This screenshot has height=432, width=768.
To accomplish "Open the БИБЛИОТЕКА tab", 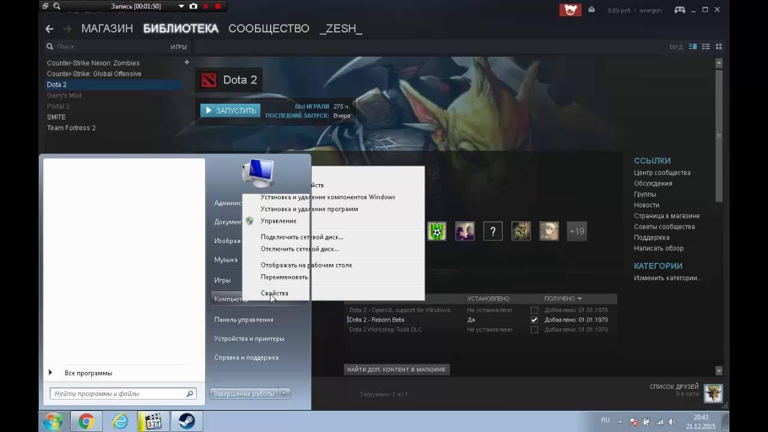I will click(181, 29).
